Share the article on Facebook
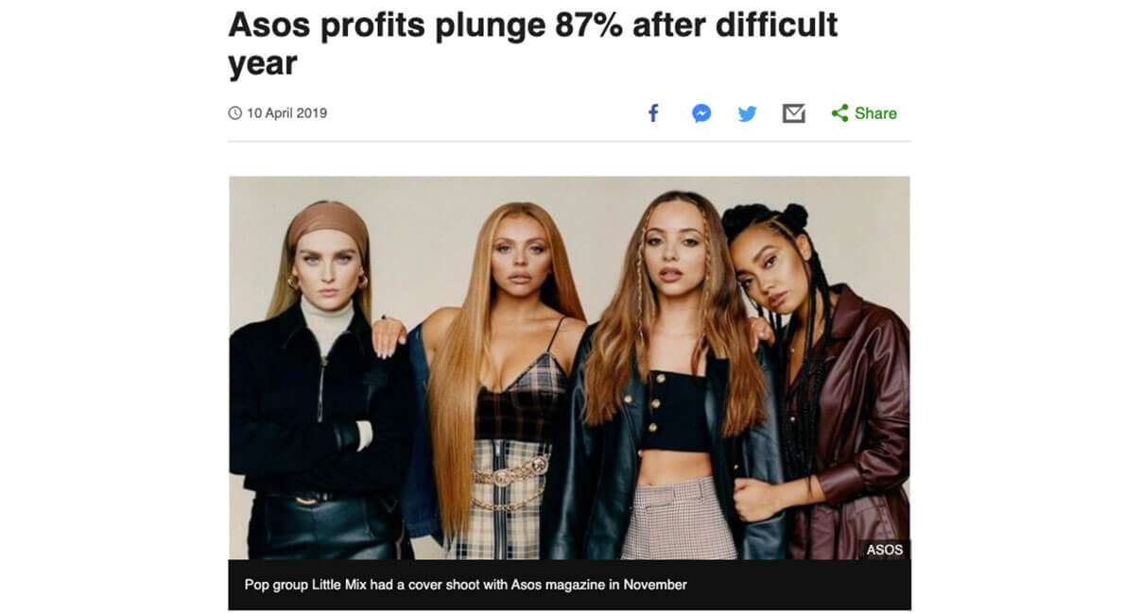1124x614 pixels. click(x=653, y=113)
